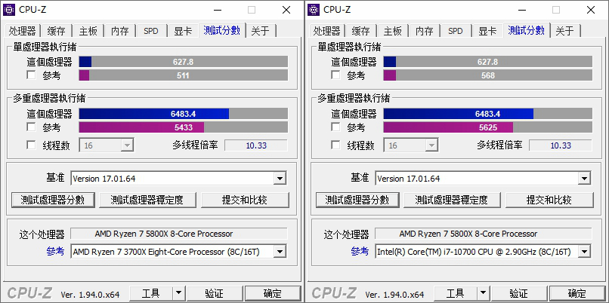The image size is (609, 303).
Task: Open 缓存 tab in right window
Action: tap(361, 31)
